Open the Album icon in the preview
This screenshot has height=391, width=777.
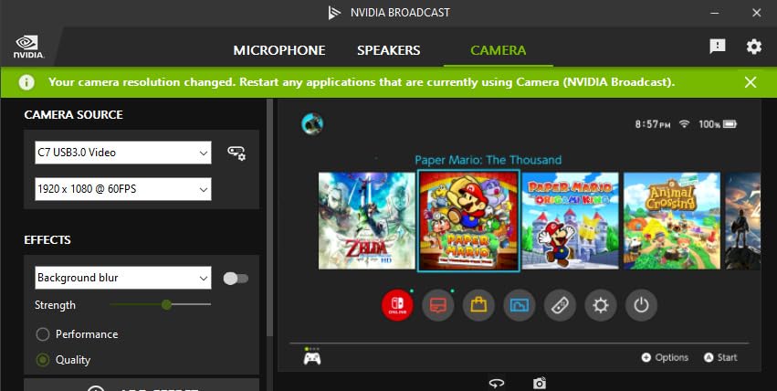[519, 305]
